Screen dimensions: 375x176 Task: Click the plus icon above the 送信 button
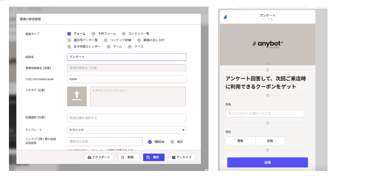(x=267, y=150)
